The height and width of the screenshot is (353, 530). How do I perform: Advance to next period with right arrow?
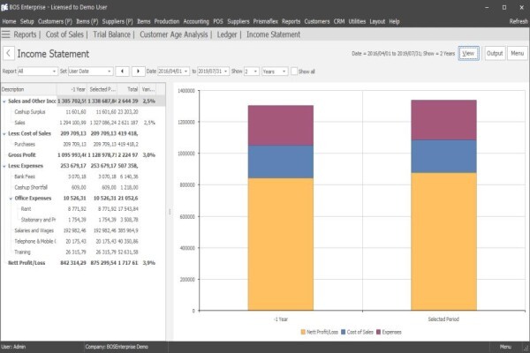pos(139,71)
